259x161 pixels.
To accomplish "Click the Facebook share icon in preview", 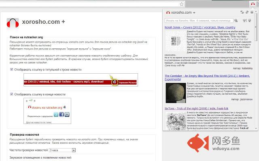I will click(x=62, y=114).
